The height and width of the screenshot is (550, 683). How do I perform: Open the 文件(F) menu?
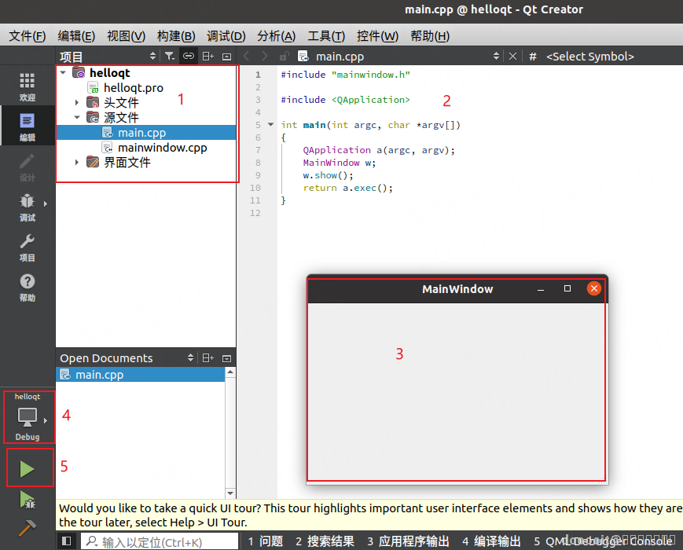(27, 35)
